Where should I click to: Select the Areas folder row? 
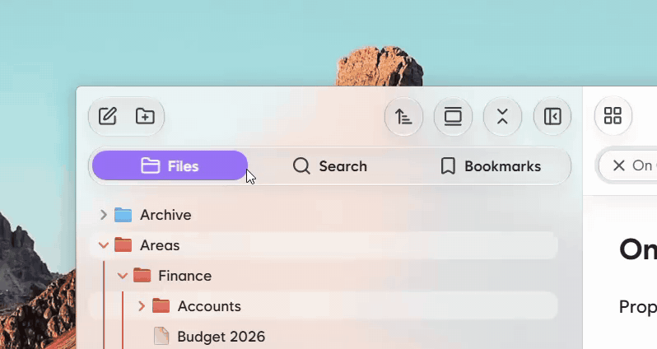[x=324, y=245]
